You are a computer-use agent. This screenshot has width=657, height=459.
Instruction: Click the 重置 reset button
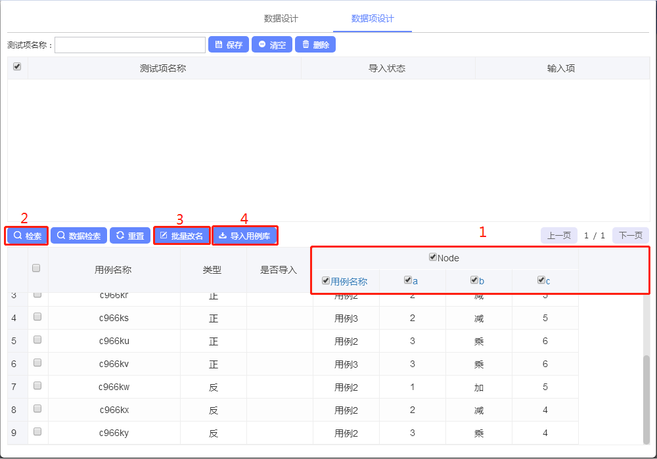tap(129, 236)
